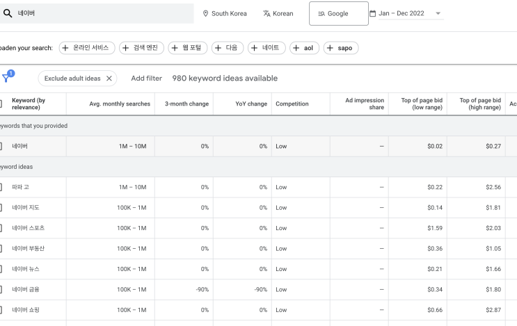Click the plus icon on 네이트 chip

pyautogui.click(x=254, y=48)
